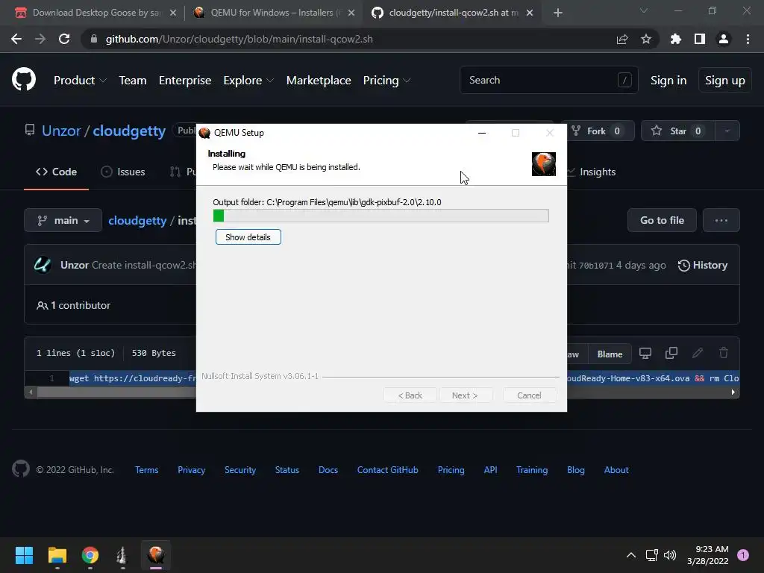Image resolution: width=764 pixels, height=573 pixels.
Task: Open Contact GitHub footer link
Action: pyautogui.click(x=387, y=470)
